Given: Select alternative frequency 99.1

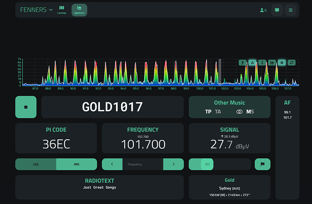Looking at the screenshot, I should [x=287, y=112].
